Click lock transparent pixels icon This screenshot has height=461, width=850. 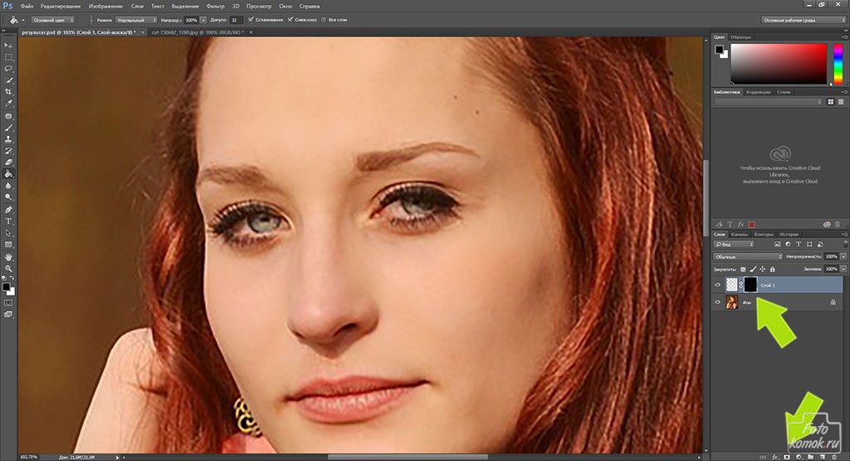coord(743,269)
